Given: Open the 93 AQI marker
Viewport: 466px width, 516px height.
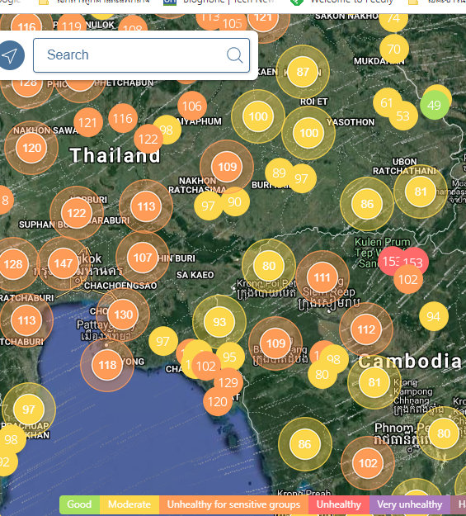Looking at the screenshot, I should pyautogui.click(x=219, y=321).
